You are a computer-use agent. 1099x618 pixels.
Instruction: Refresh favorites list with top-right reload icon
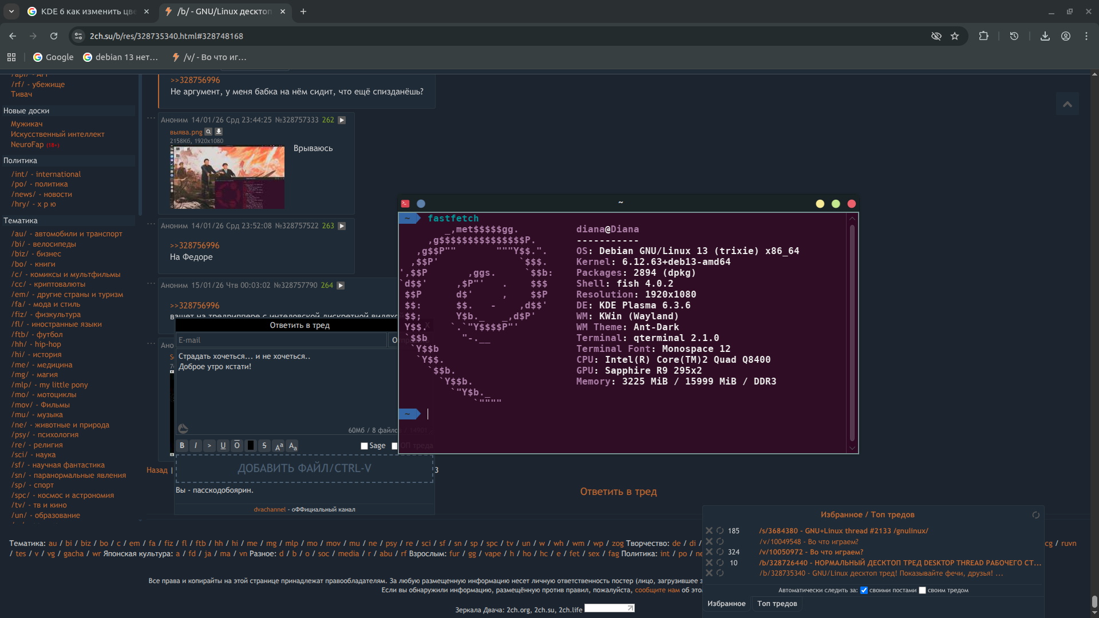pyautogui.click(x=1035, y=515)
